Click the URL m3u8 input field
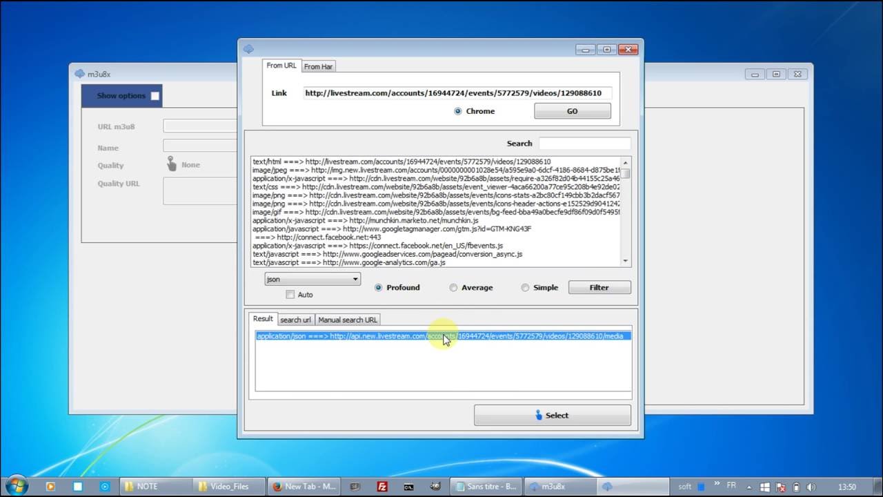Image resolution: width=883 pixels, height=497 pixels. tap(200, 126)
